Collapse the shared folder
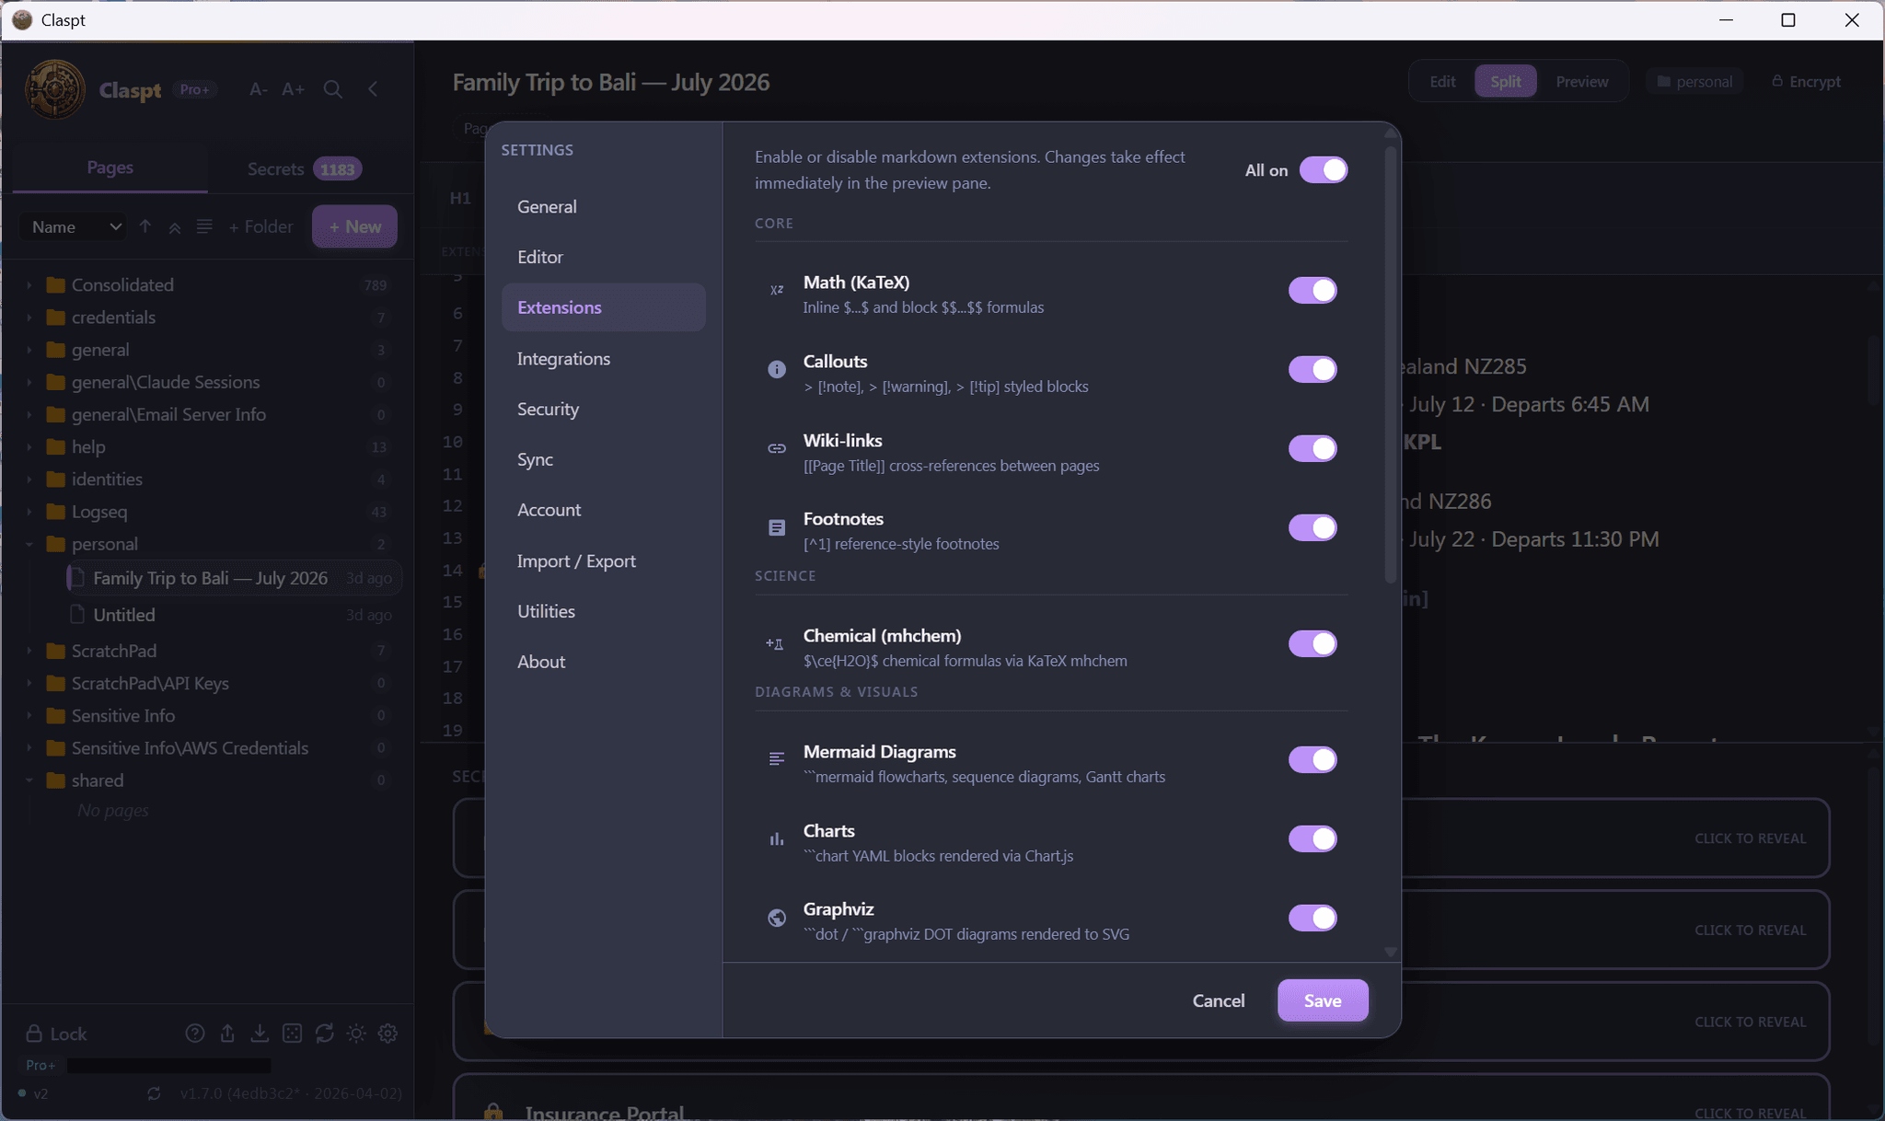The width and height of the screenshot is (1885, 1121). point(29,780)
